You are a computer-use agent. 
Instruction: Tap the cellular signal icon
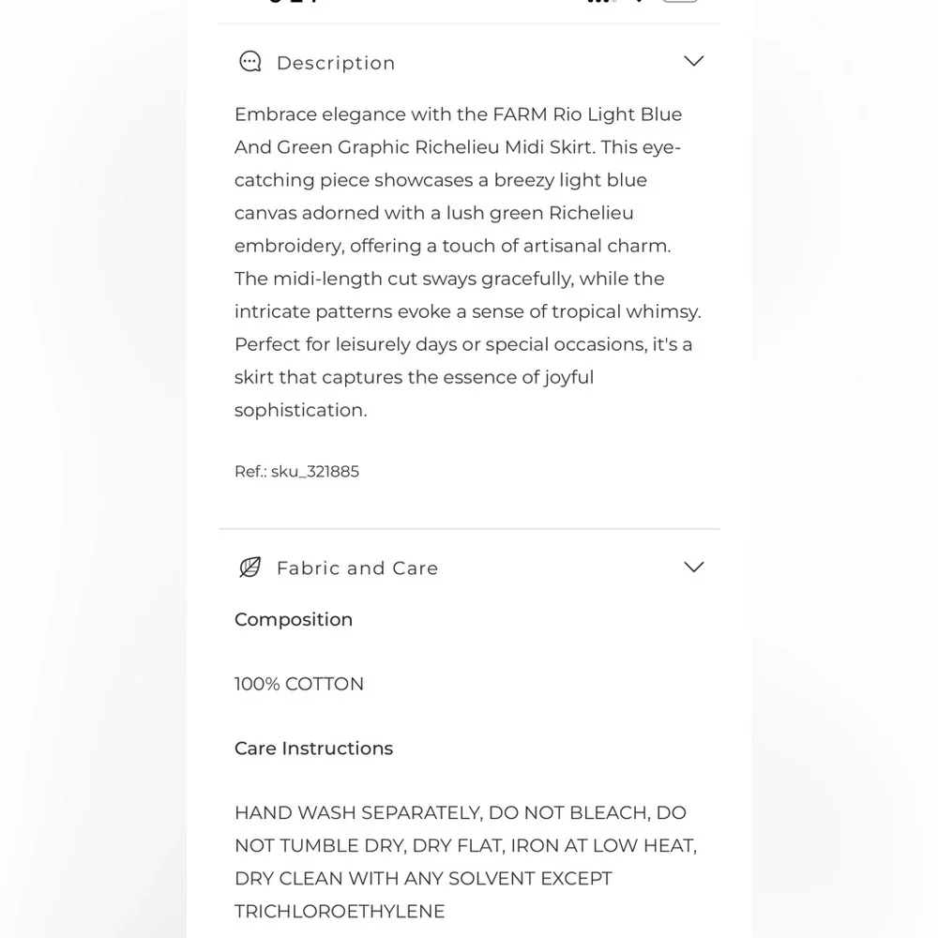(x=600, y=1)
